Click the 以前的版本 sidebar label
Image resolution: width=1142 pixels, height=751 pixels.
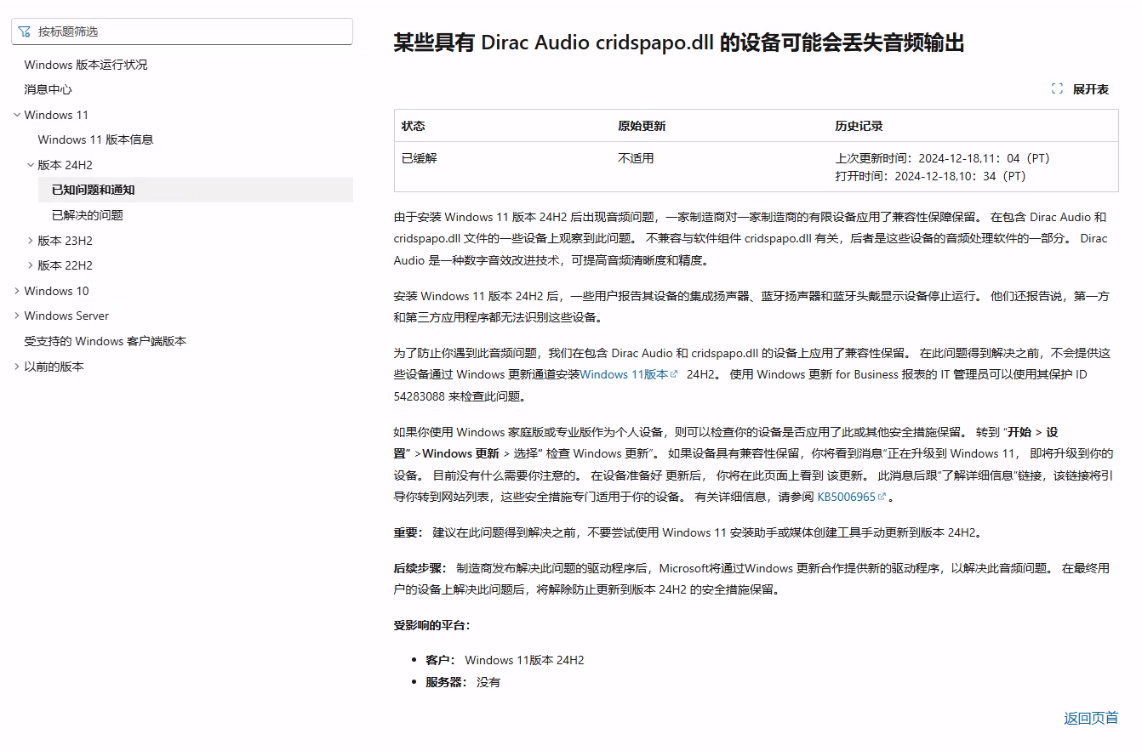[x=54, y=367]
